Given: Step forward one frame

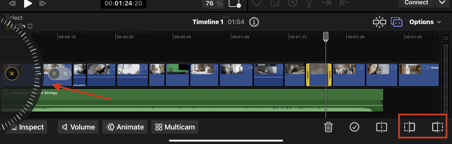Looking at the screenshot, I should [x=43, y=4].
